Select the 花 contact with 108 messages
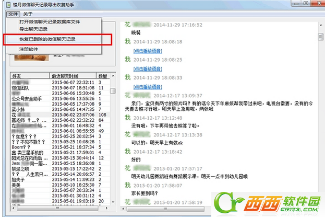Viewport: 325px width, 217px height. [60, 115]
